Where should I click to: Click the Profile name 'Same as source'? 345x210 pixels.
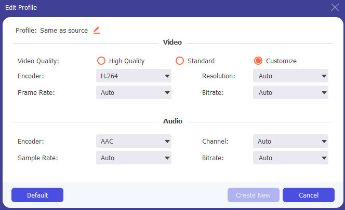63,31
